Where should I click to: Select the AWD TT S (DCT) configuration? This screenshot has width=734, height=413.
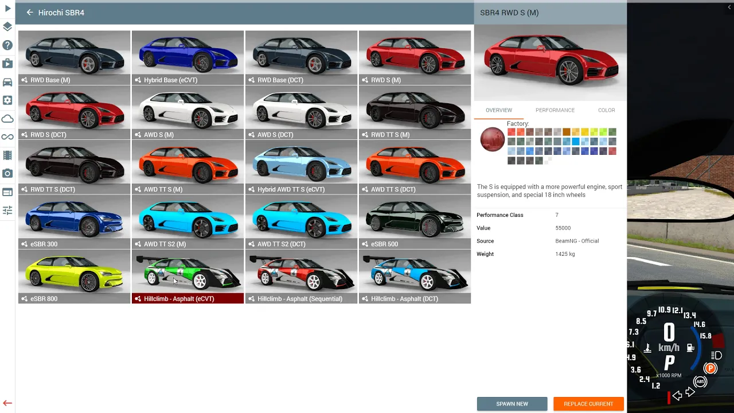point(415,167)
